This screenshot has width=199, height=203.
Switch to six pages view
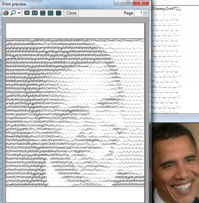coord(59,13)
